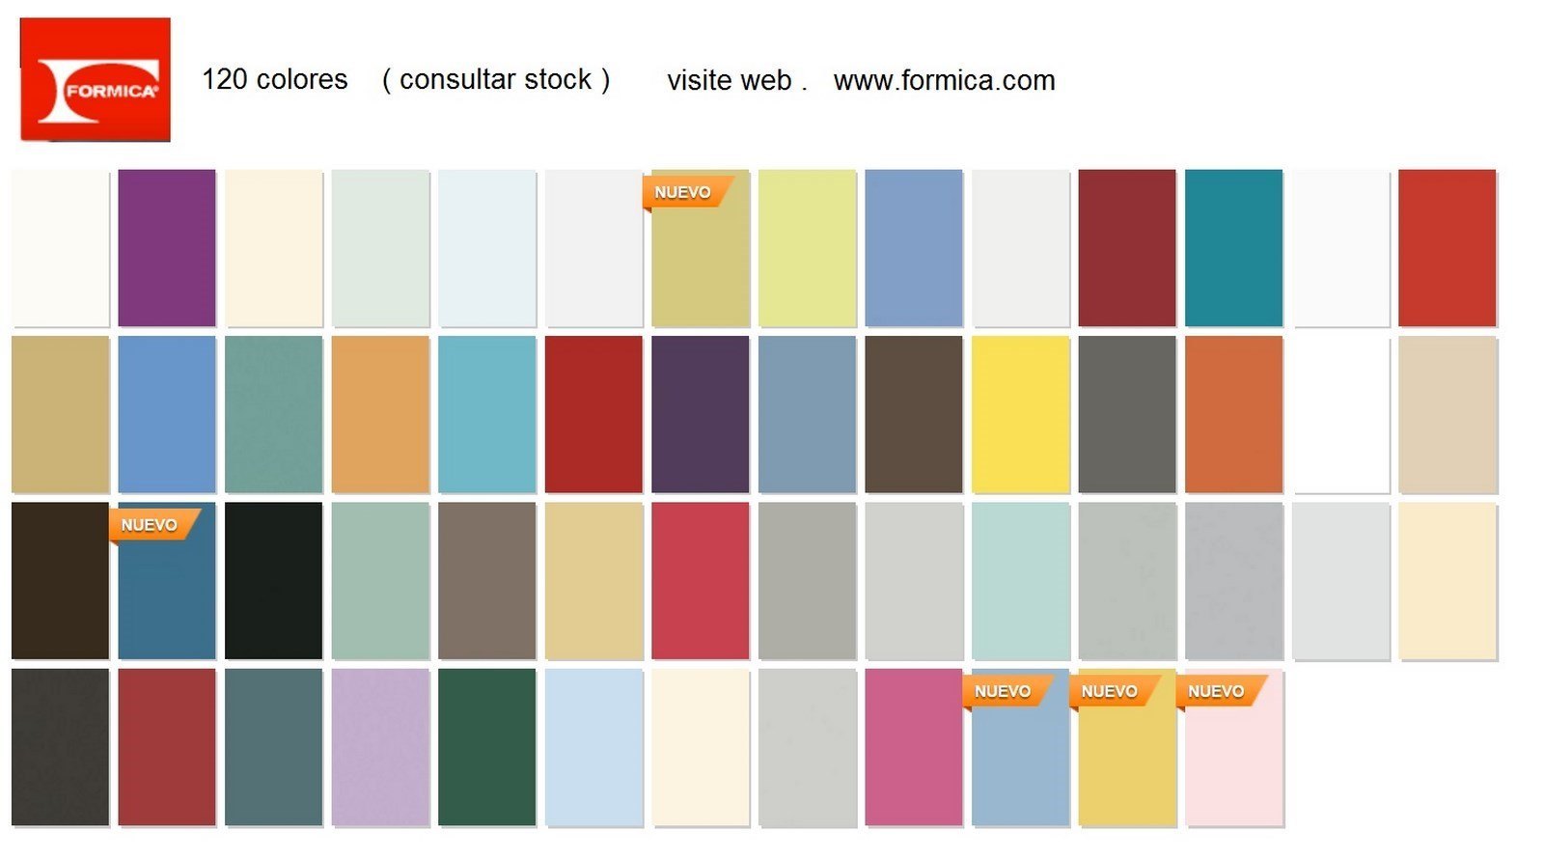This screenshot has width=1544, height=859.
Task: Select the dark plum purple swatch
Action: click(x=700, y=414)
